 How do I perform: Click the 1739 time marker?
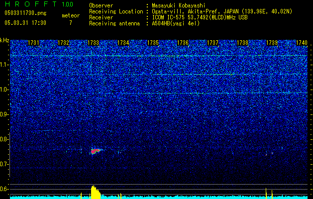272,43
